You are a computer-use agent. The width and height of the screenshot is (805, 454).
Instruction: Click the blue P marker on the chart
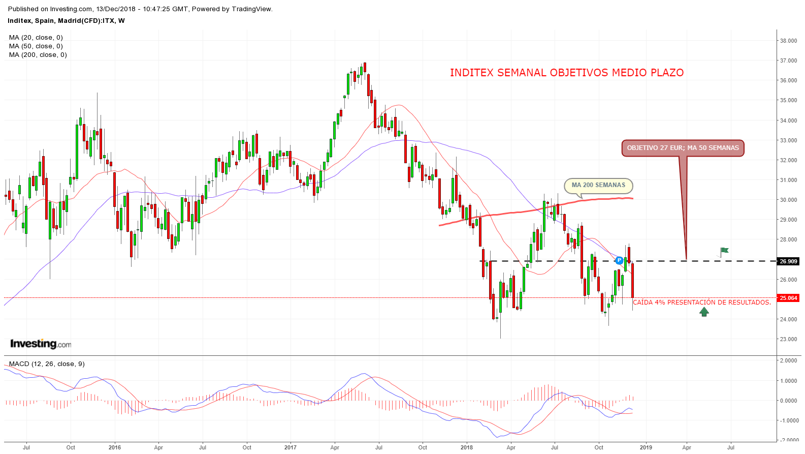point(619,260)
